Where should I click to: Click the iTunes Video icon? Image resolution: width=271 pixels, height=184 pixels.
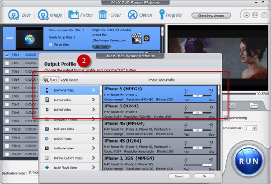pos(47,129)
